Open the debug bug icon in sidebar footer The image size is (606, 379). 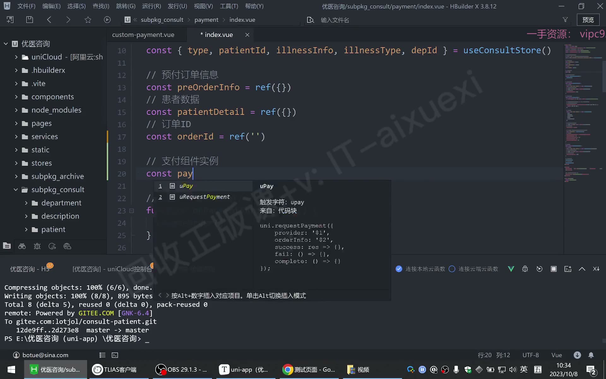pyautogui.click(x=37, y=246)
